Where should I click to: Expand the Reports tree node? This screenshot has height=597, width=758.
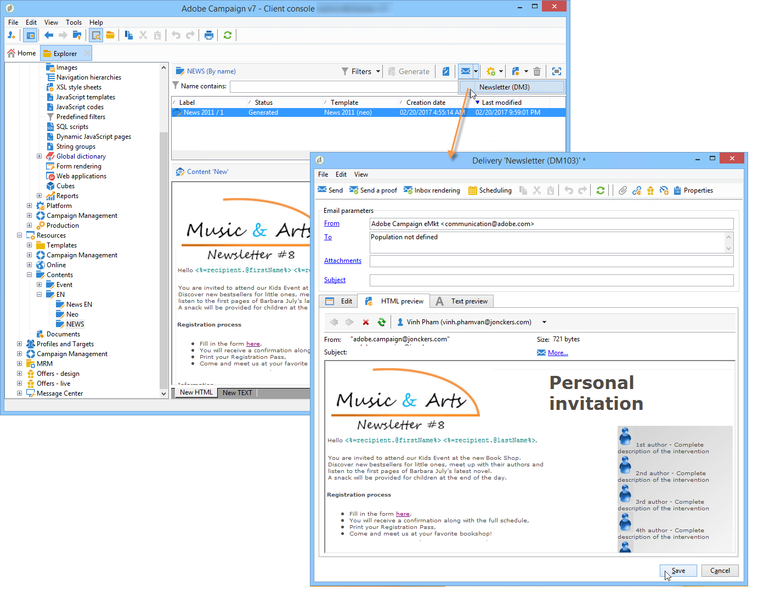[x=39, y=196]
